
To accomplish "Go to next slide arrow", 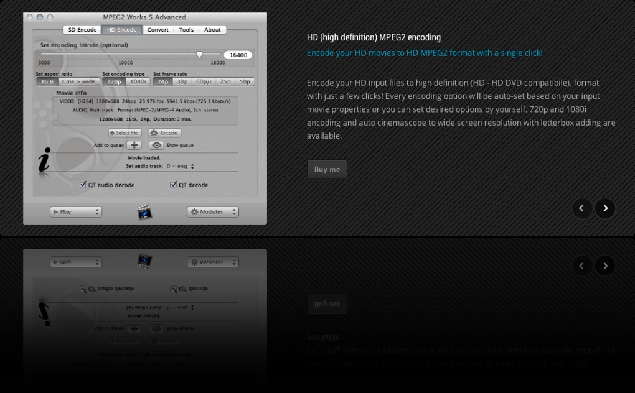I will 605,208.
